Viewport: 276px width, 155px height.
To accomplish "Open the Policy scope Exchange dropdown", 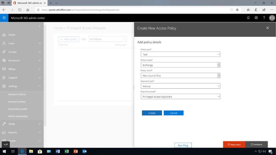I will click(180, 65).
